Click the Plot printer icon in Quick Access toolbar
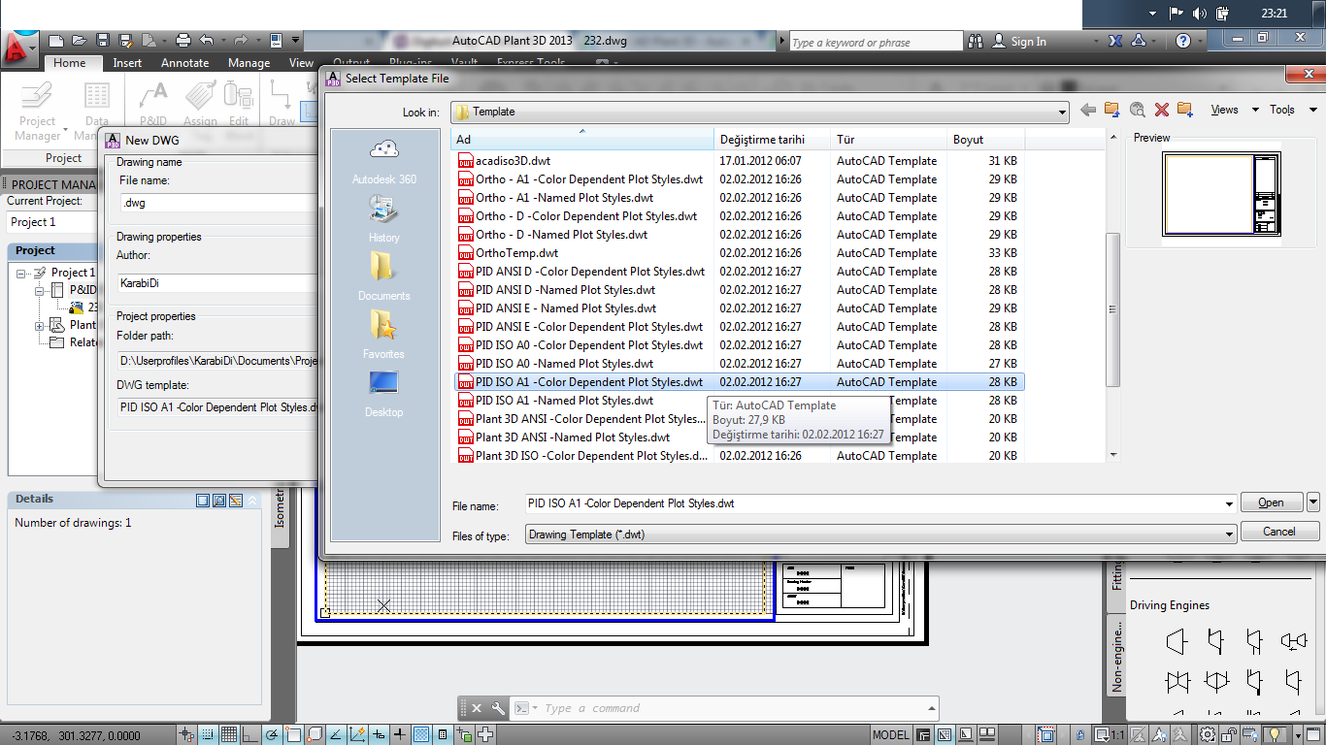The width and height of the screenshot is (1326, 745). tap(183, 41)
